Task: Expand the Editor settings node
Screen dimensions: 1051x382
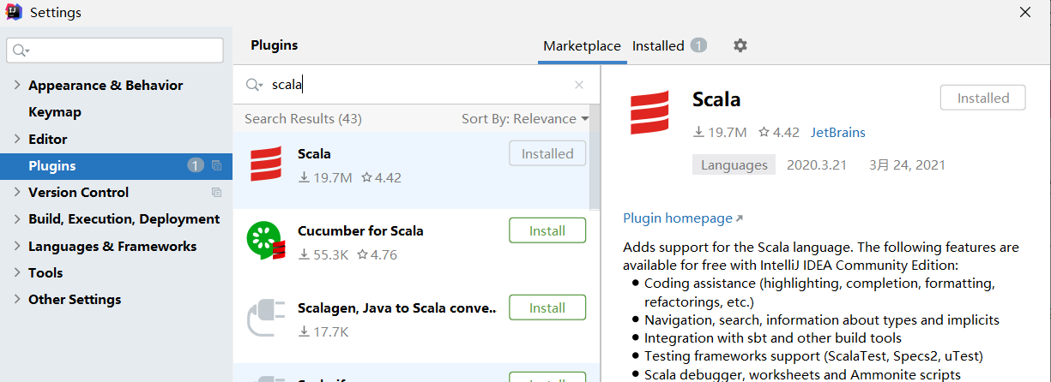Action: (16, 139)
